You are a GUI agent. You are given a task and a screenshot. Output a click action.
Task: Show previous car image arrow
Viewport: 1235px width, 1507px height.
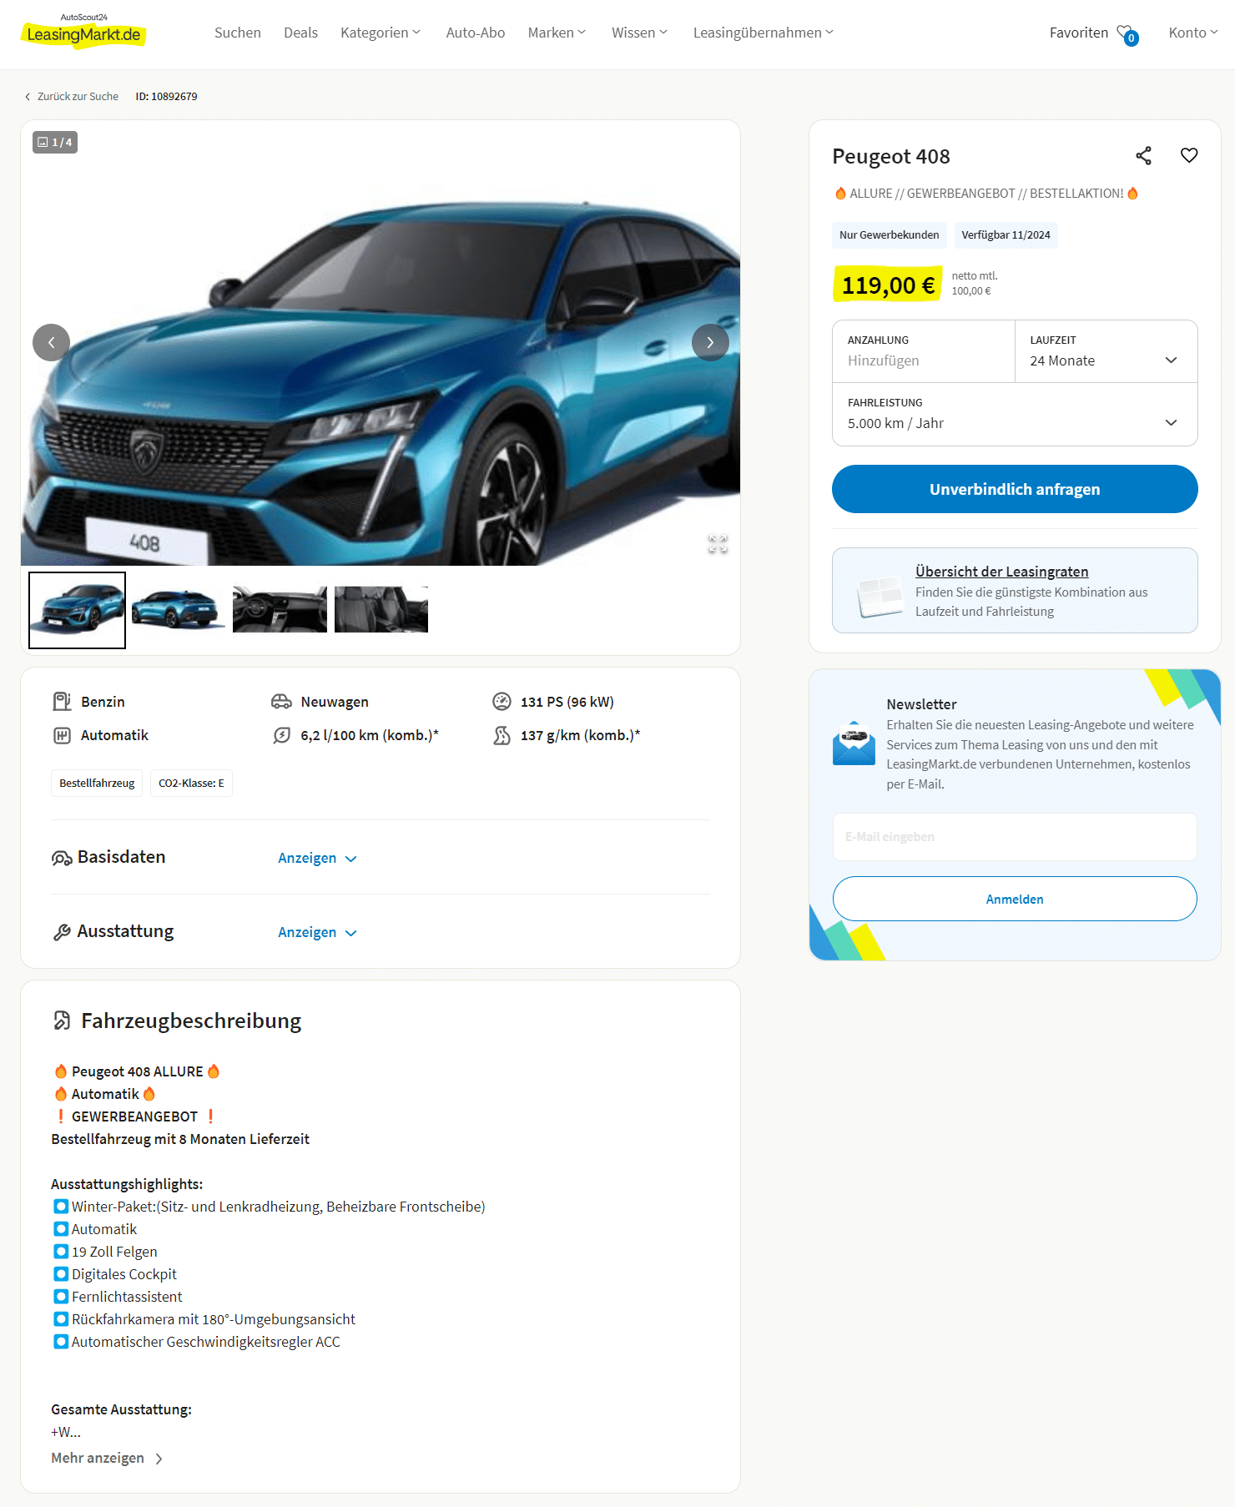pyautogui.click(x=51, y=342)
